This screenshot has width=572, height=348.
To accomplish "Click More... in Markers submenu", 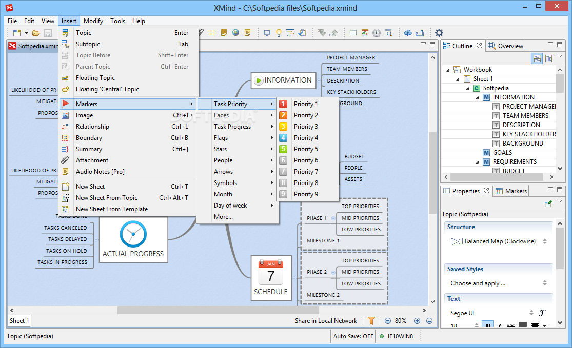I will pos(238,217).
